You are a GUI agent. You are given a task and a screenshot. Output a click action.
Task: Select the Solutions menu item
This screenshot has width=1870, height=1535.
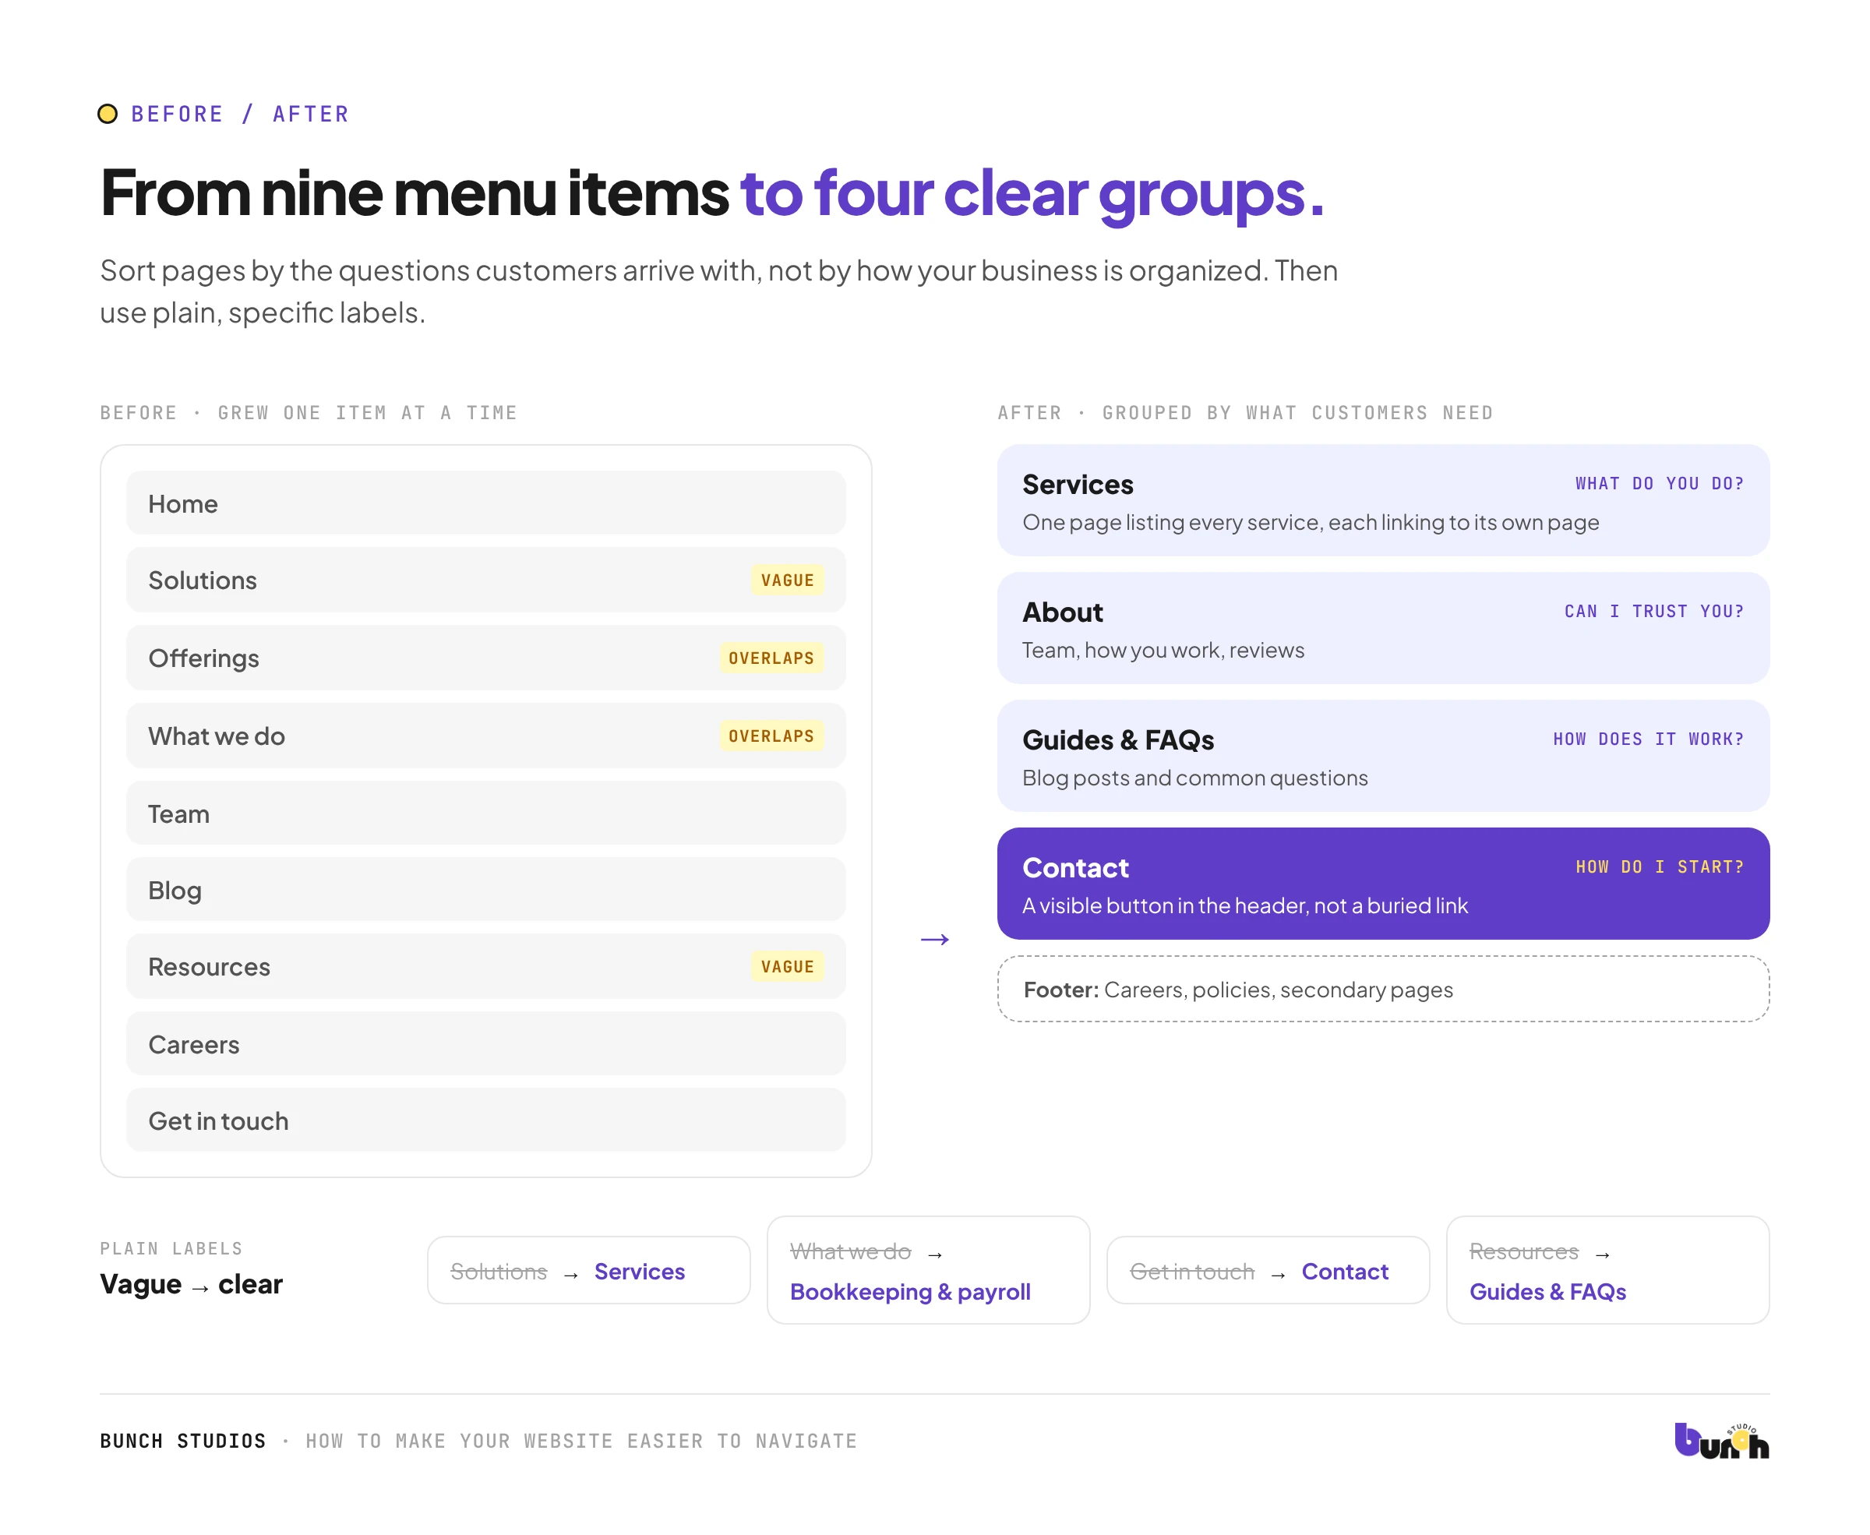tap(485, 580)
